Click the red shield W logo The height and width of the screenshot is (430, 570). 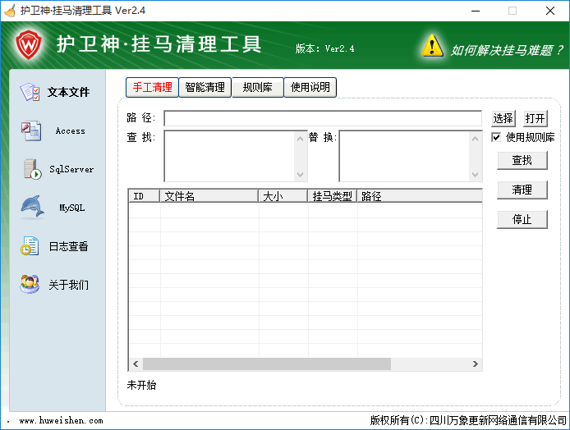coord(29,44)
